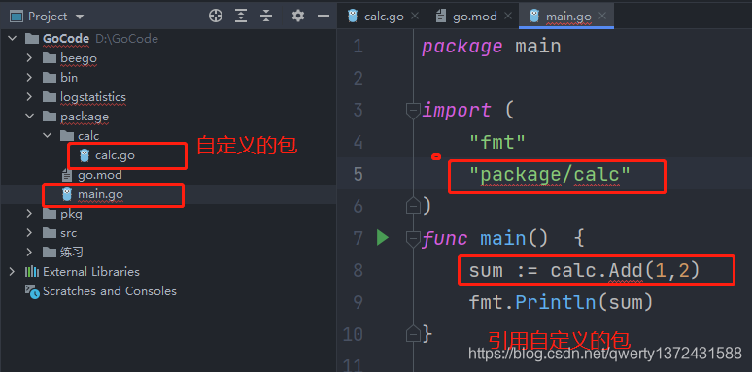Screen dimensions: 752x372
Task: Select the calc.go gopher file icon
Action: [x=85, y=155]
